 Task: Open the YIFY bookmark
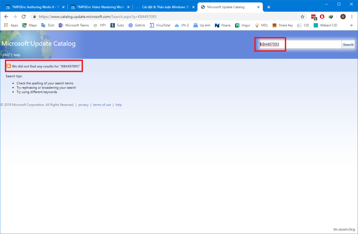[100, 25]
